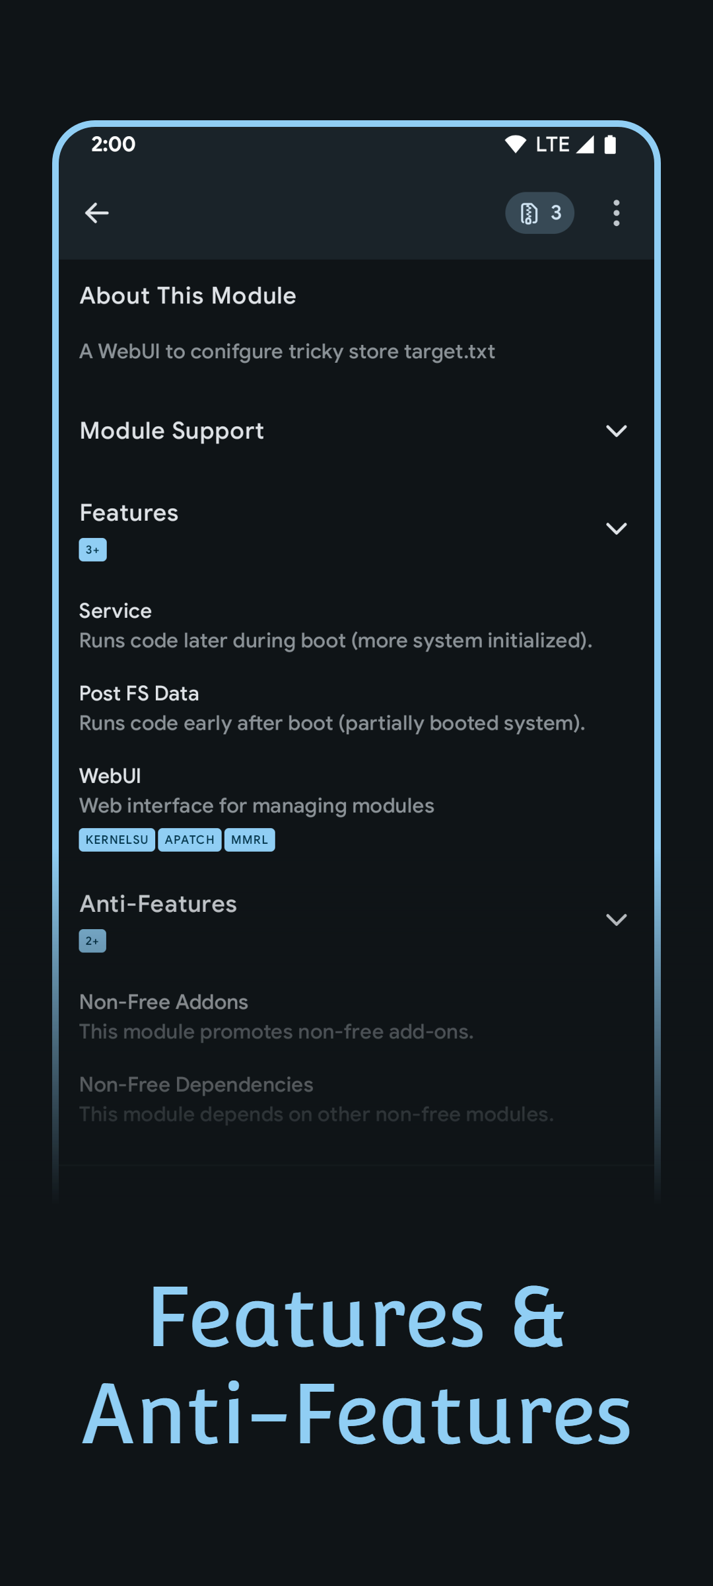Click the About This Module heading

[x=187, y=295]
